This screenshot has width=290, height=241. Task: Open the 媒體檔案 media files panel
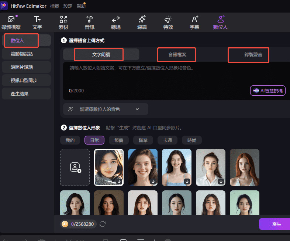tap(11, 22)
